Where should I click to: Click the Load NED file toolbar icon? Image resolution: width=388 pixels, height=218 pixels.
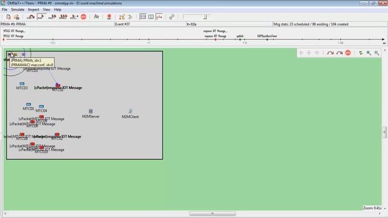pyautogui.click(x=16, y=17)
